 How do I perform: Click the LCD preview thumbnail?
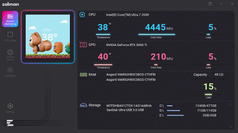[x=48, y=37]
